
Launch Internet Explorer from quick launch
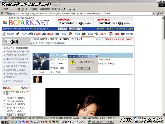(x=16, y=122)
